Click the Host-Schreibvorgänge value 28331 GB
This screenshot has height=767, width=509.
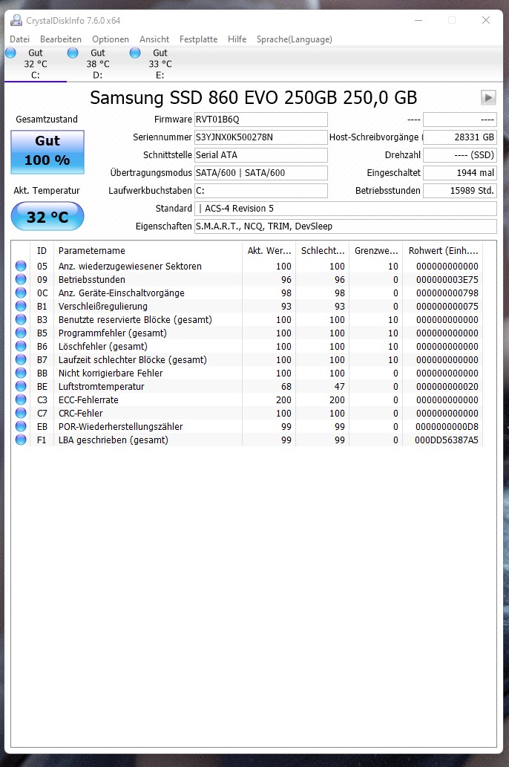point(459,137)
